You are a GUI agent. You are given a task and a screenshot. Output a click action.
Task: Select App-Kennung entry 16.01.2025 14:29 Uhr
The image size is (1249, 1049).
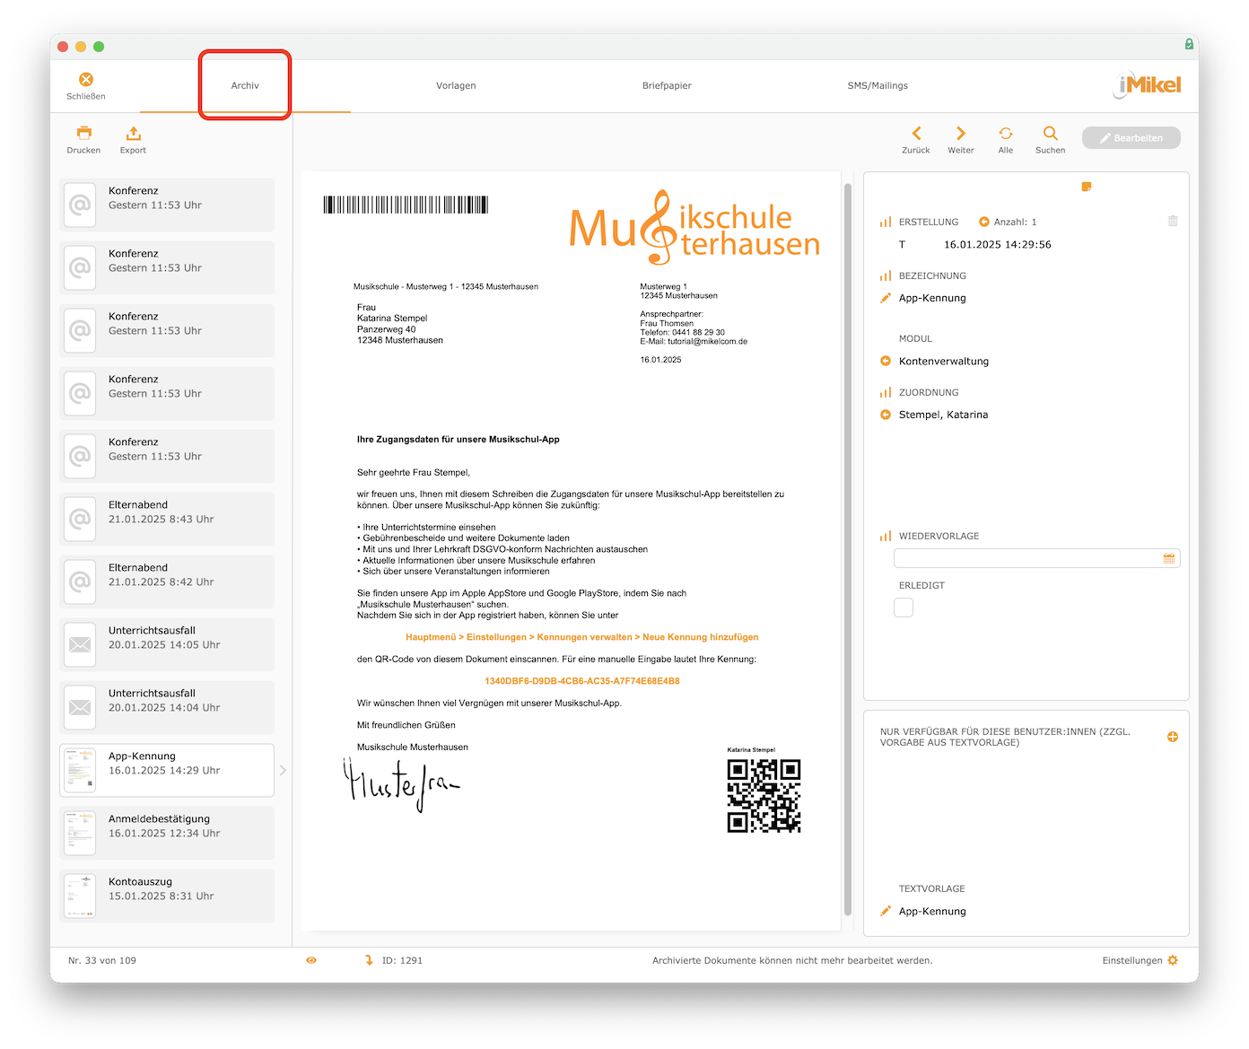[167, 770]
